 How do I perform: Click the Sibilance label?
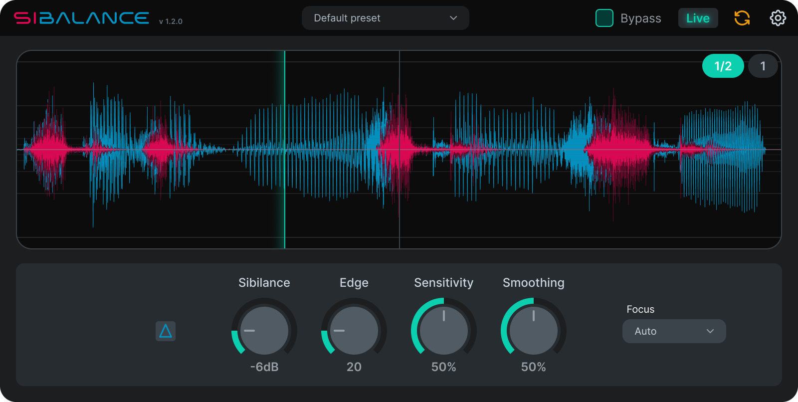264,283
